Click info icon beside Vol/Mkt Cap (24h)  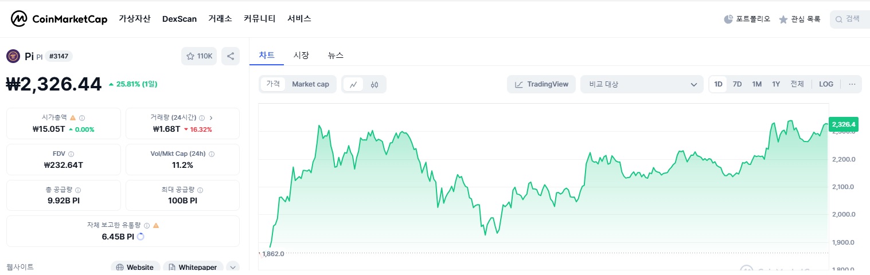(212, 154)
